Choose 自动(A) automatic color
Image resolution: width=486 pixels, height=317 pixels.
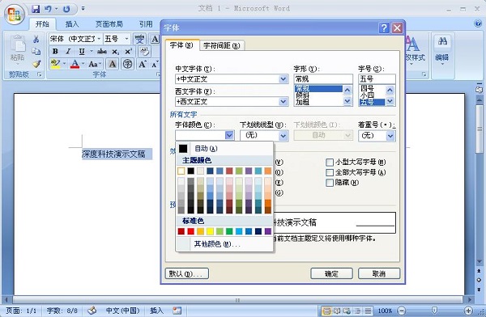click(x=224, y=149)
